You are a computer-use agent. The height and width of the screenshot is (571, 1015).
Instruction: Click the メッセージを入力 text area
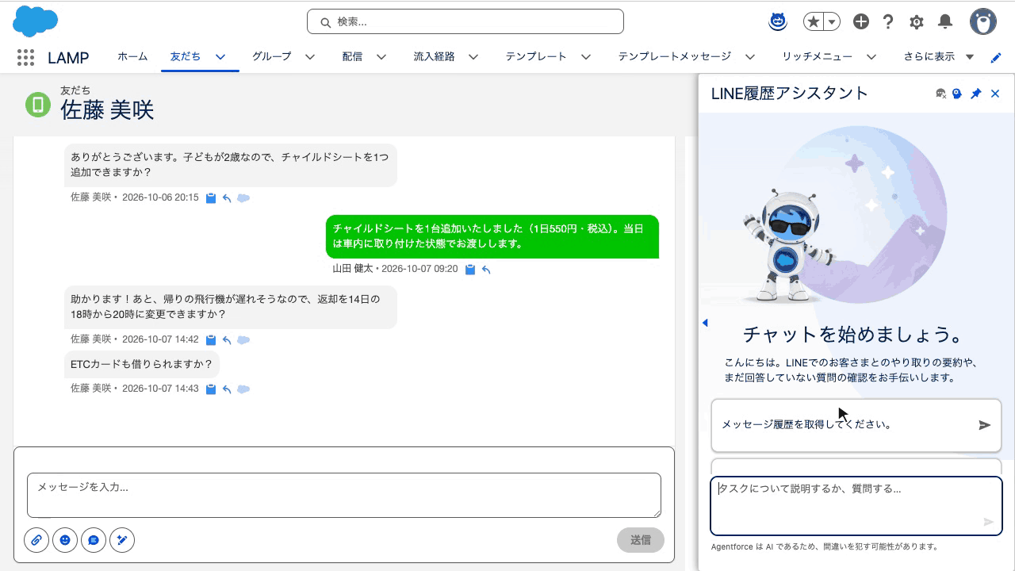coord(344,496)
